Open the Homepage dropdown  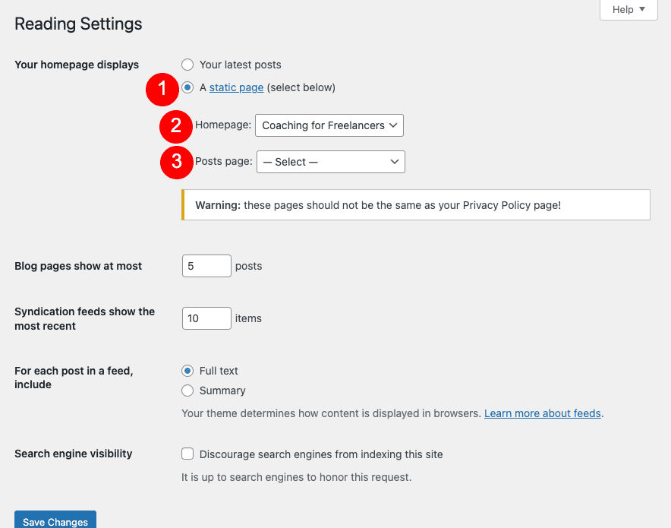(329, 125)
